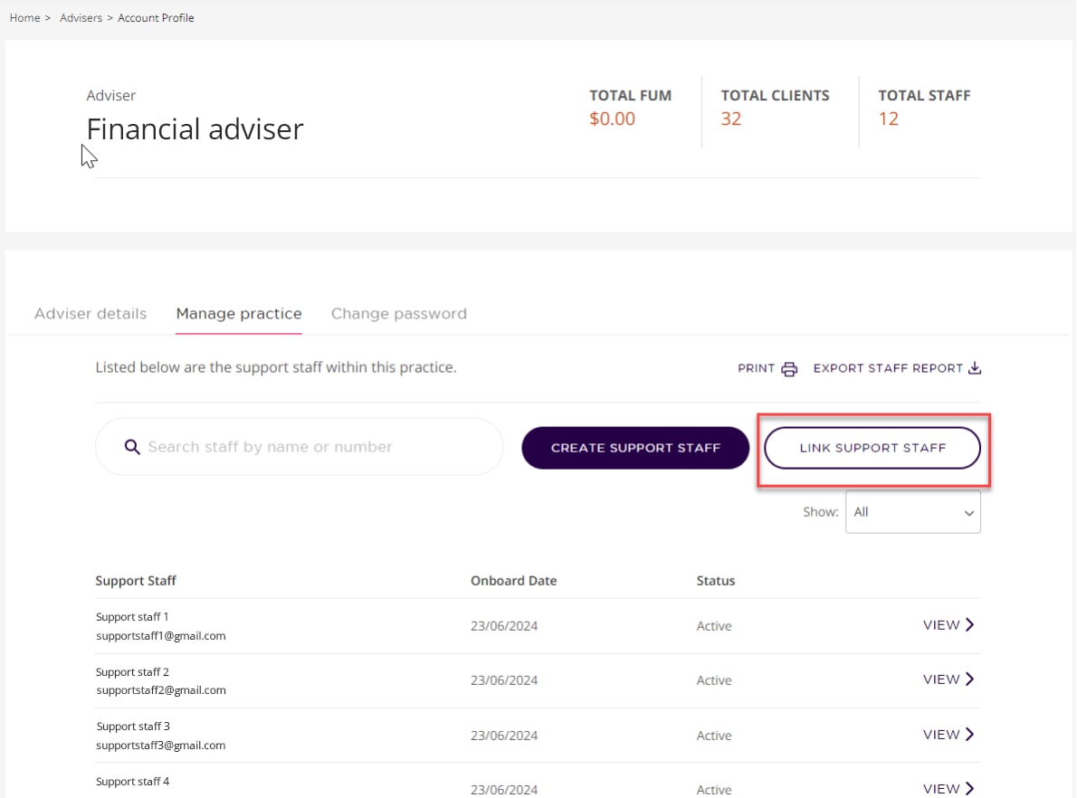
Task: Click the download icon beside Export Staff Report
Action: [x=974, y=368]
